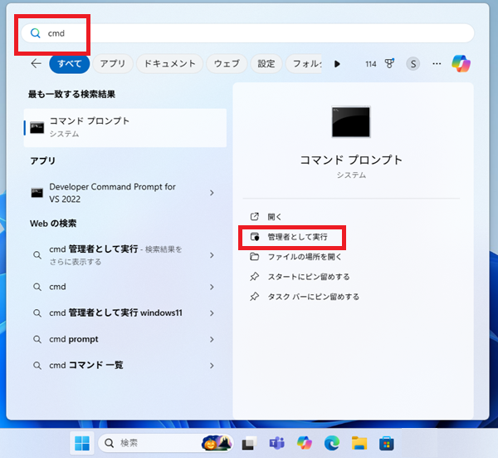Click the pin icon beside スタートにピン留めする
Image resolution: width=498 pixels, height=458 pixels.
point(254,277)
